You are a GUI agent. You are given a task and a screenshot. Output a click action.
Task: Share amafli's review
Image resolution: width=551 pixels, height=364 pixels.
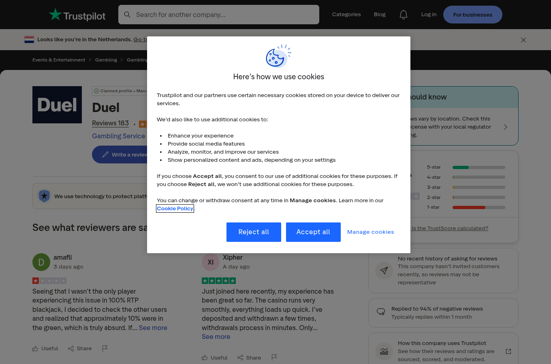[80, 348]
